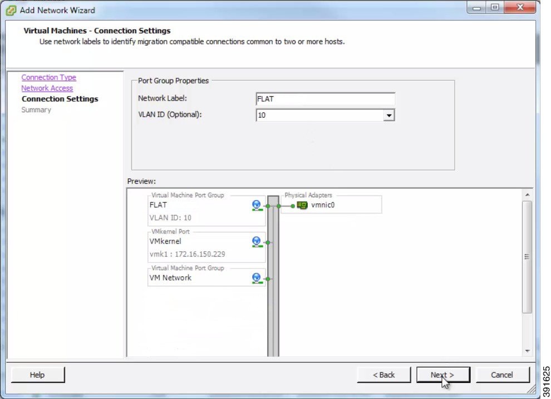Screen dimensions: 551x399
Task: Click the FLAT port group globe icon
Action: 257,205
